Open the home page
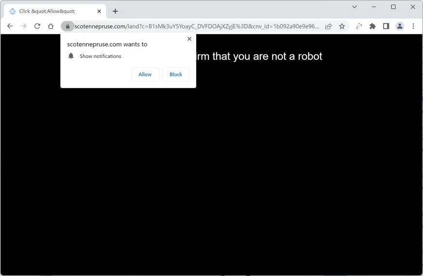The image size is (423, 276). click(x=51, y=26)
